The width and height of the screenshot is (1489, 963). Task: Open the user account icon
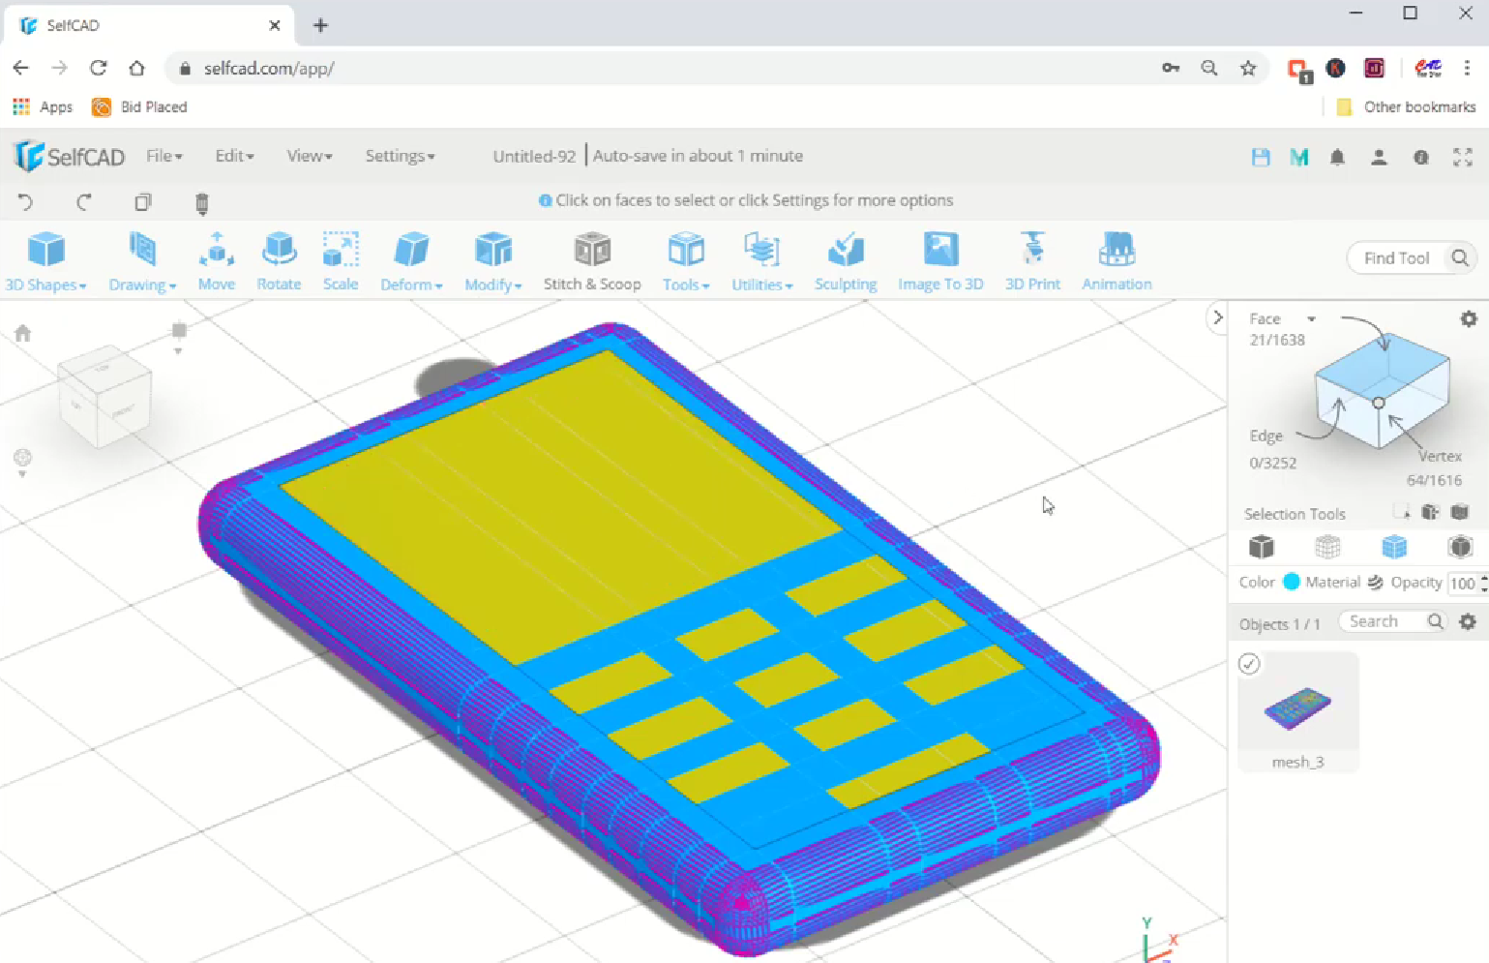tap(1380, 157)
